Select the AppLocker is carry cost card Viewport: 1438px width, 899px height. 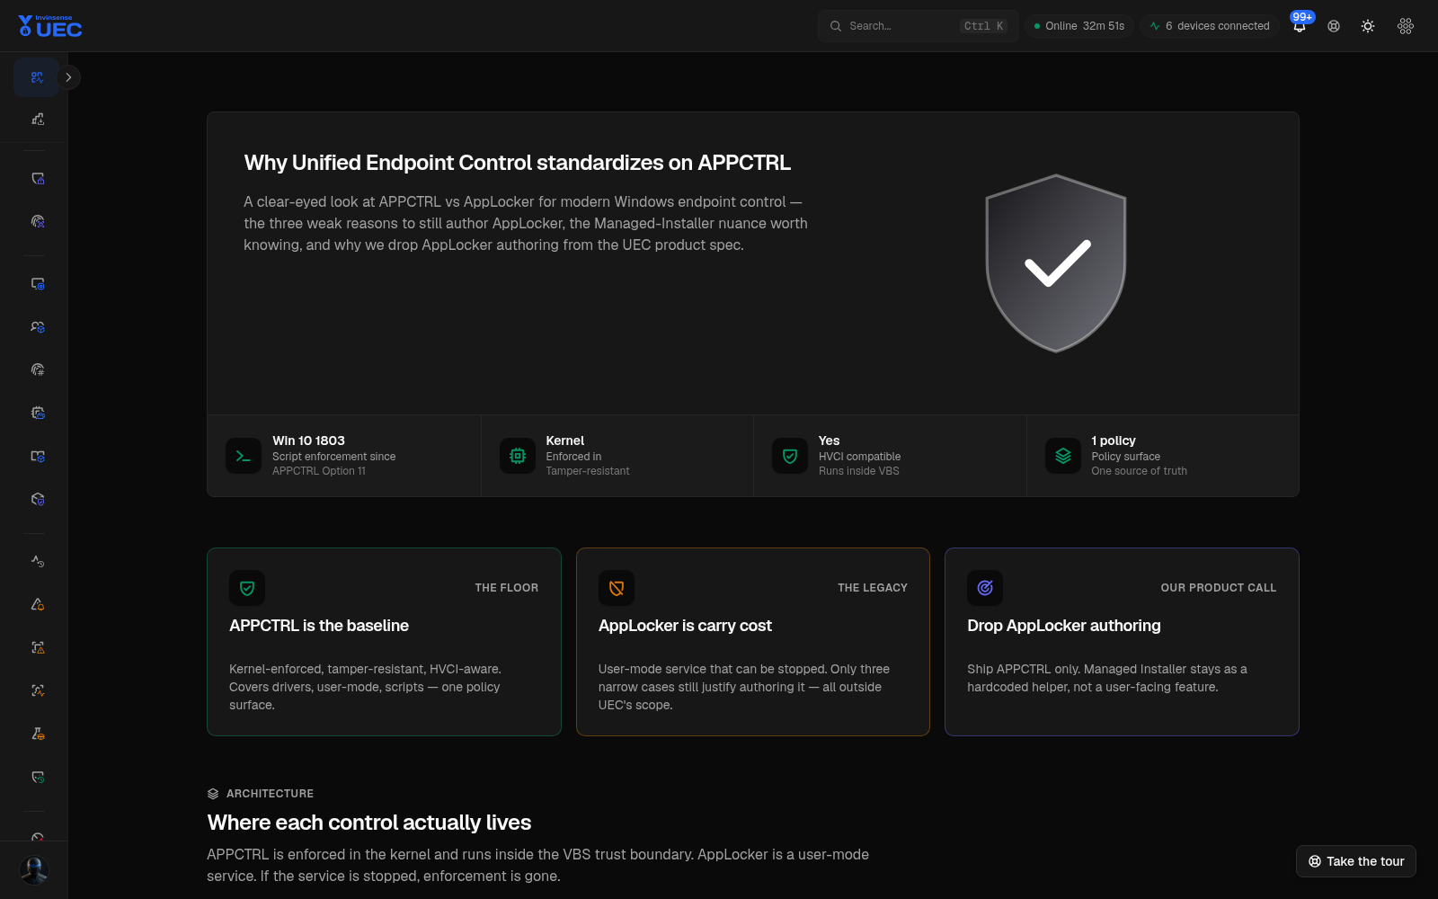tap(753, 642)
